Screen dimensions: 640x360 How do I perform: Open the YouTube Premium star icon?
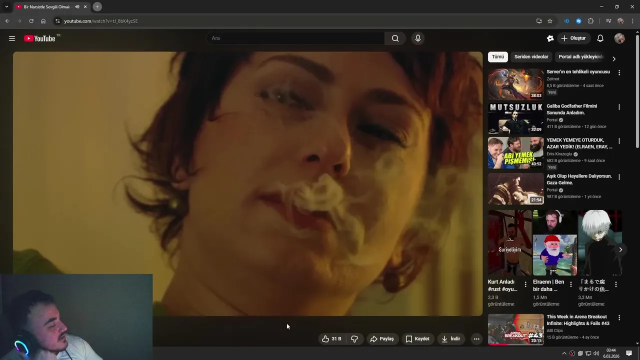pyautogui.click(x=550, y=38)
